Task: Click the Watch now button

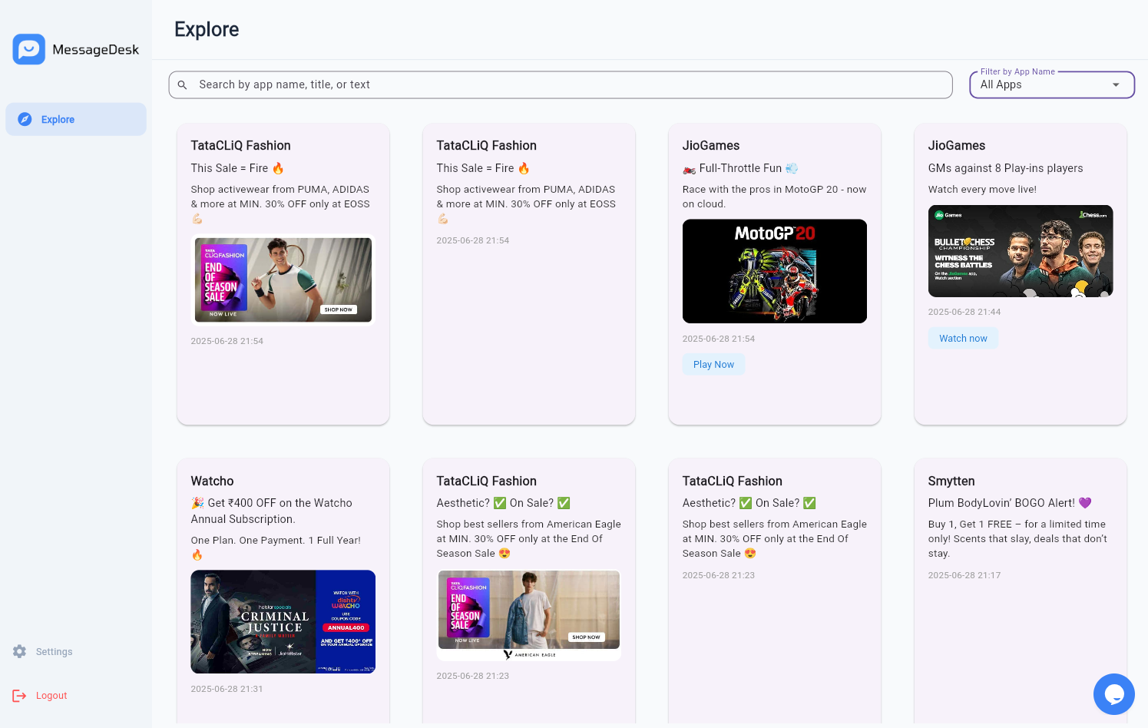Action: (963, 338)
